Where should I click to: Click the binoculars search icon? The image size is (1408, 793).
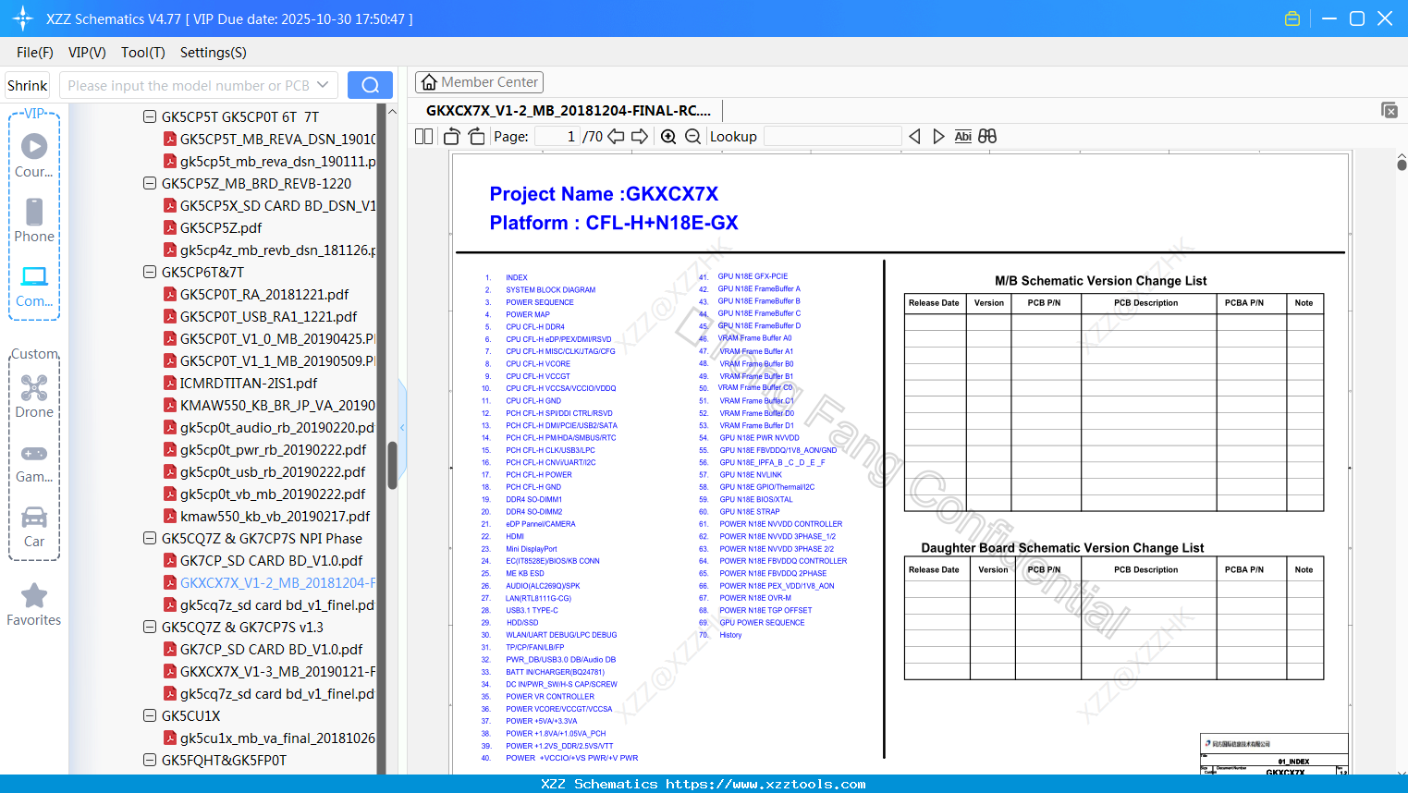point(987,136)
